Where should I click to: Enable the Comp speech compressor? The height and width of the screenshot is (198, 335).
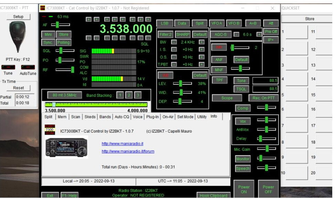tap(243, 108)
